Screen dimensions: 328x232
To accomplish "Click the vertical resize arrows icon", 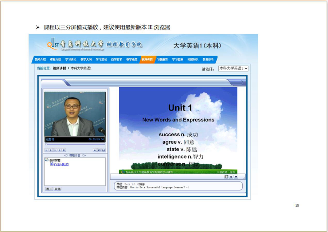I will click(231, 177).
